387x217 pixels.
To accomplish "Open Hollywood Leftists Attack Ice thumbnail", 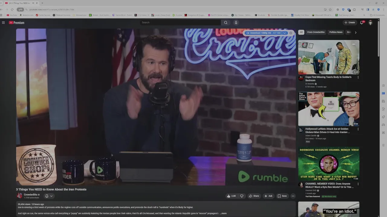I will click(329, 109).
